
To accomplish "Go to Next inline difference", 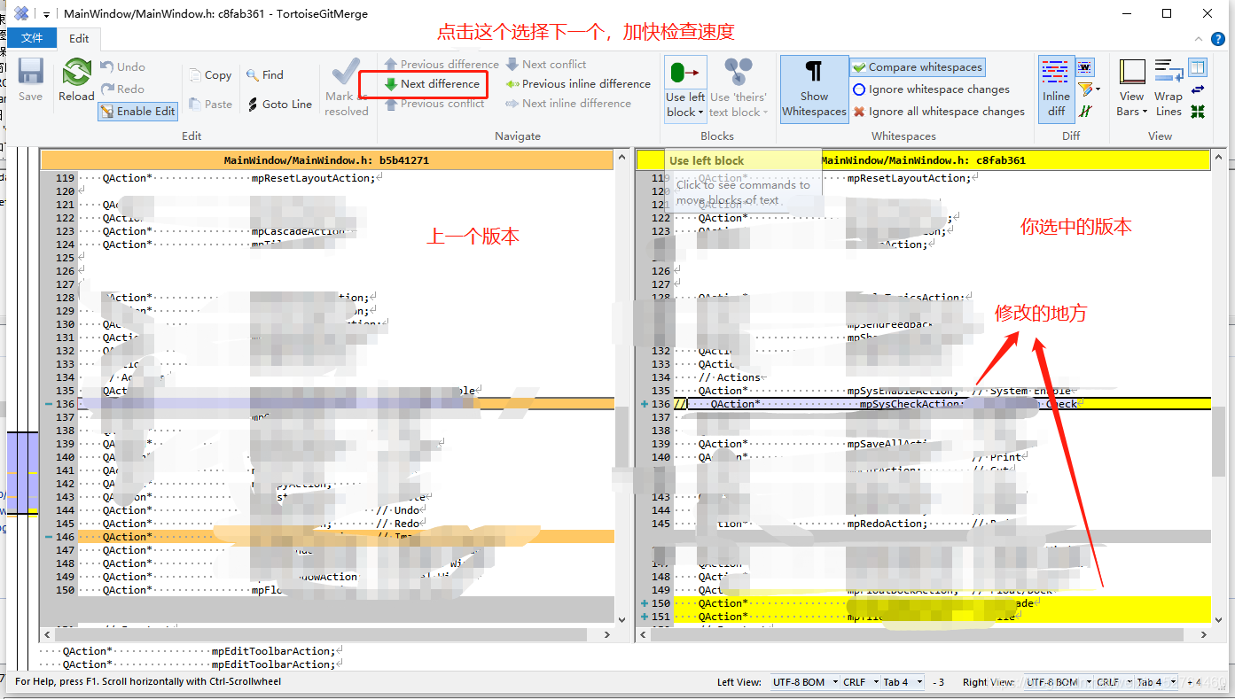I will pos(568,104).
